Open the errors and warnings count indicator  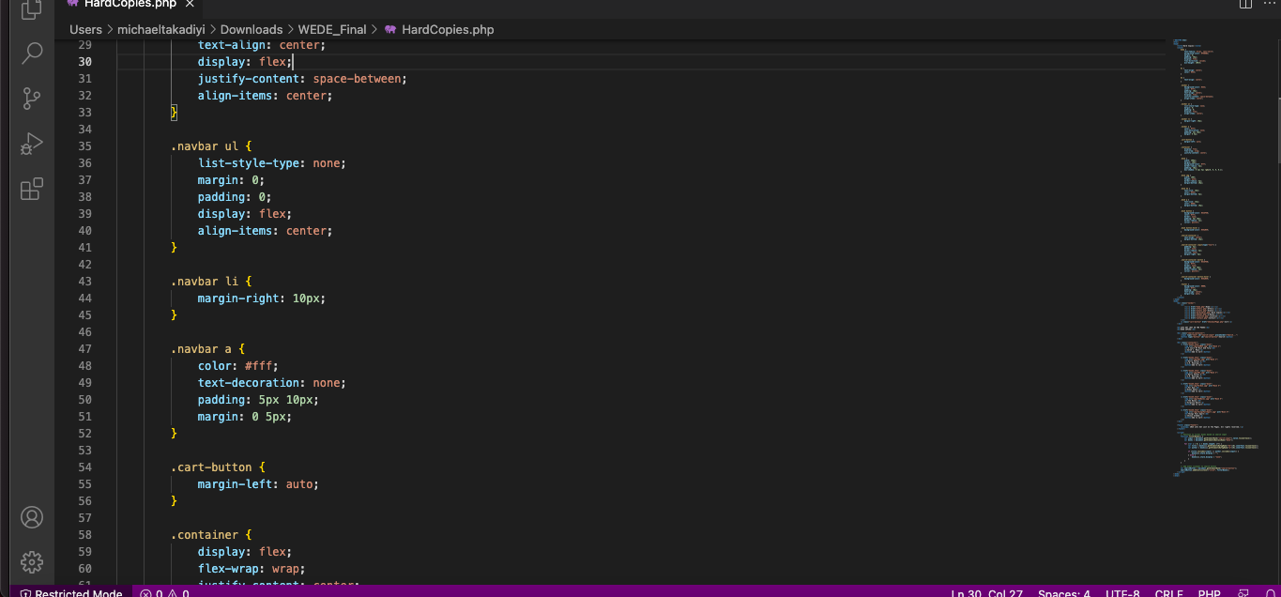[x=164, y=593]
